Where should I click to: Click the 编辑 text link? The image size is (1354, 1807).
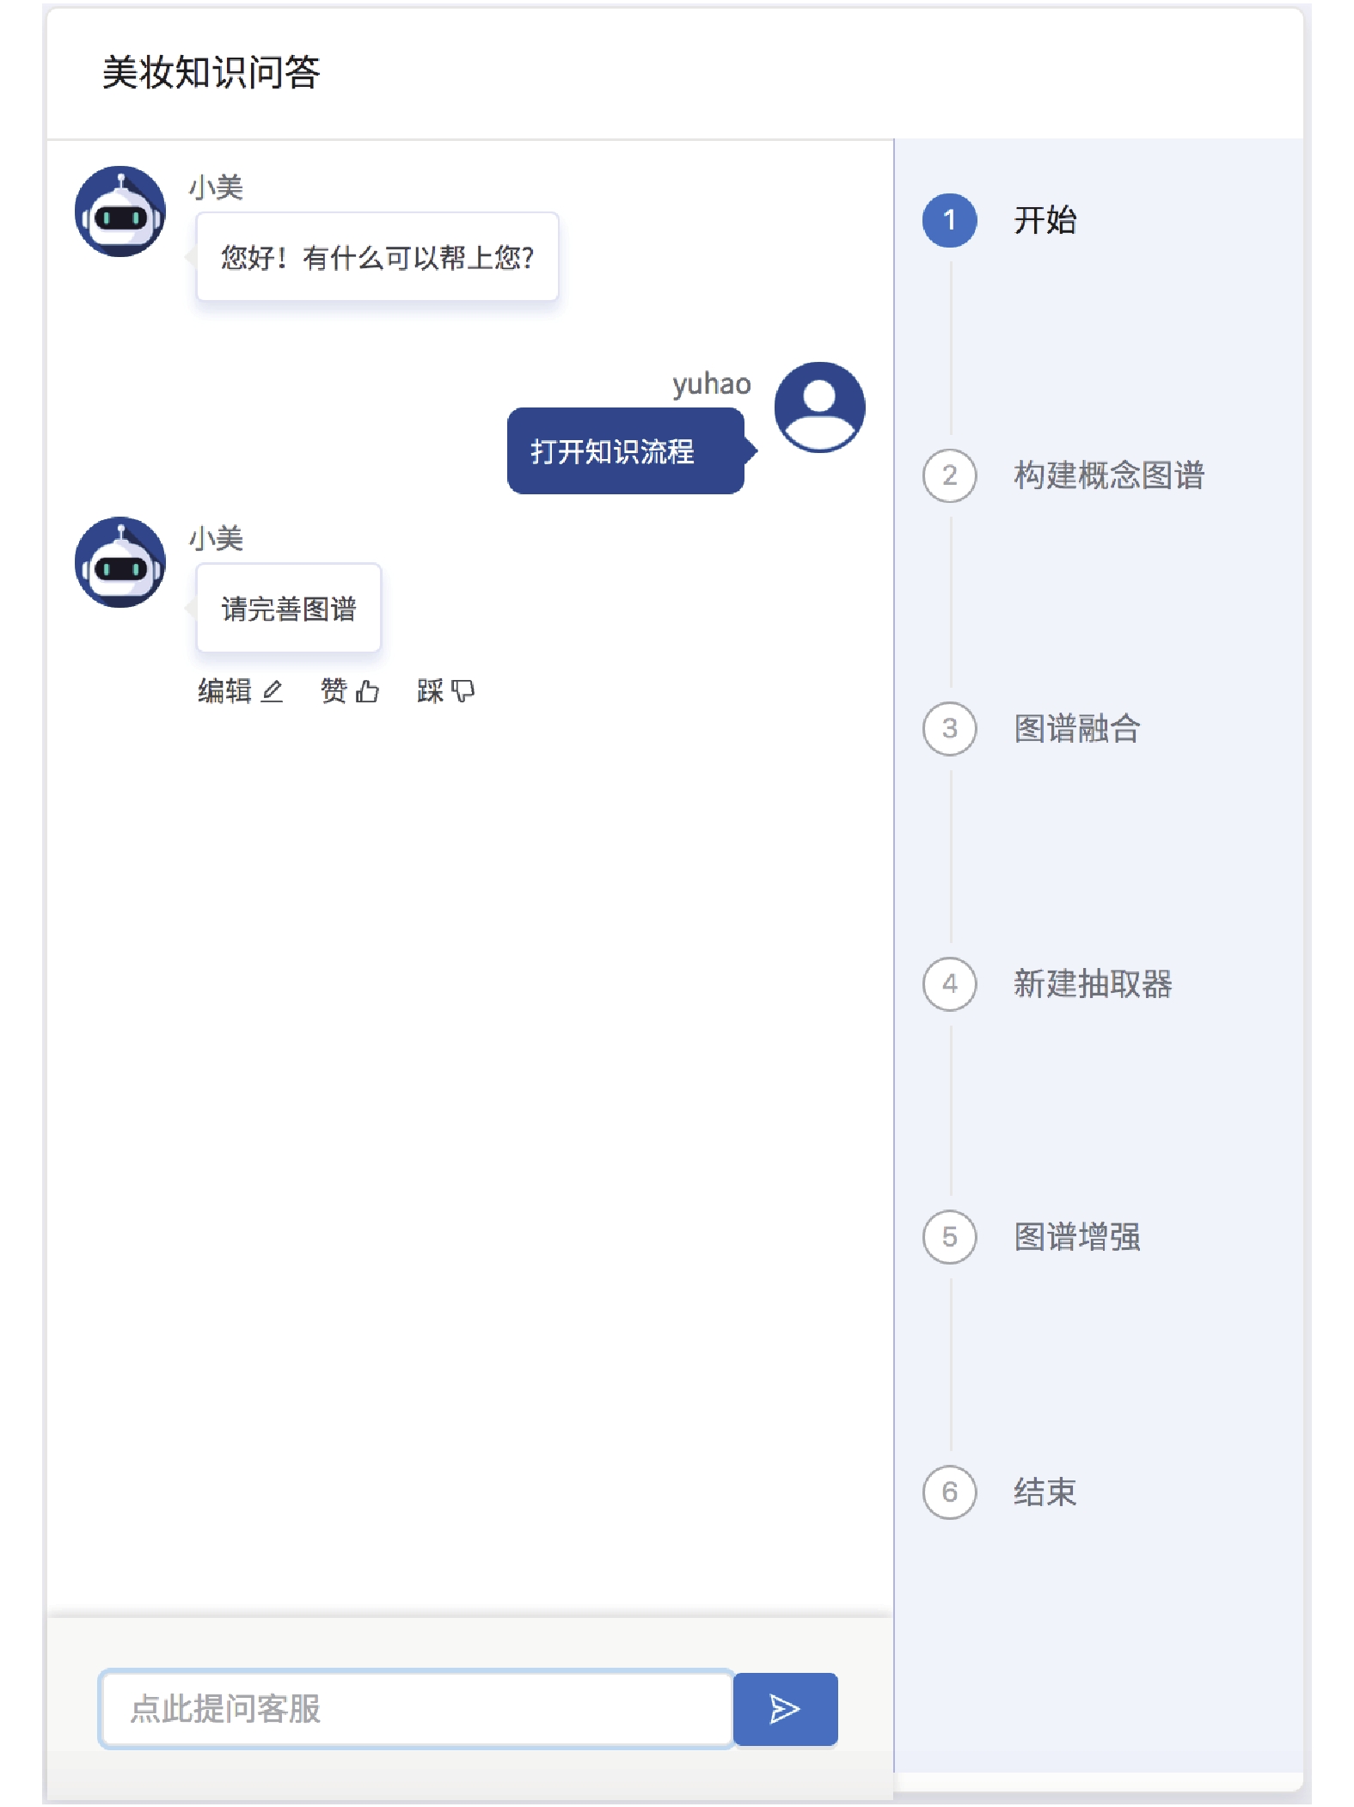tap(224, 691)
